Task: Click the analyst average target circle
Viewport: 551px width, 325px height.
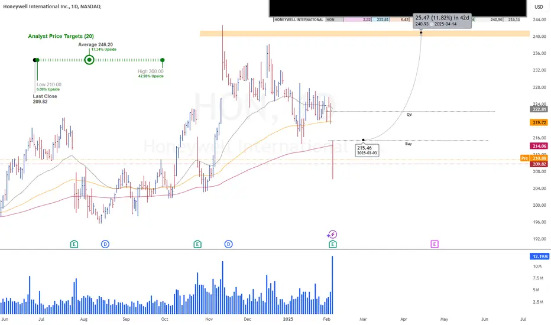Action: coord(89,60)
